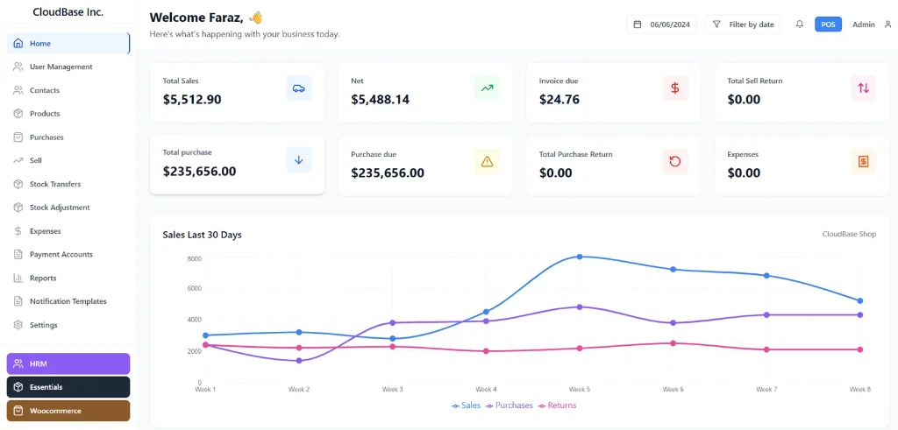Click the Week 5 Sales data point
898x430 pixels.
[580, 257]
